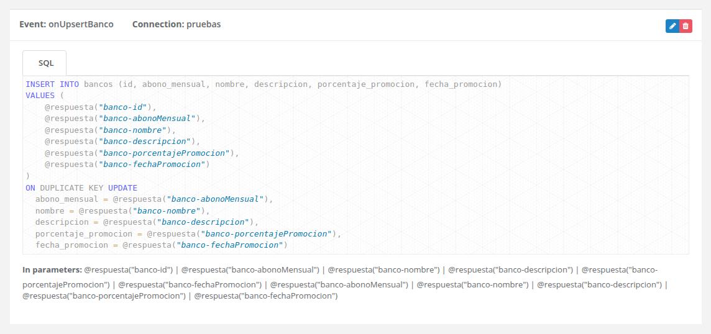Click "banco-abonoMensual" string in VALUES list
This screenshot has width=711, height=334.
click(149, 119)
